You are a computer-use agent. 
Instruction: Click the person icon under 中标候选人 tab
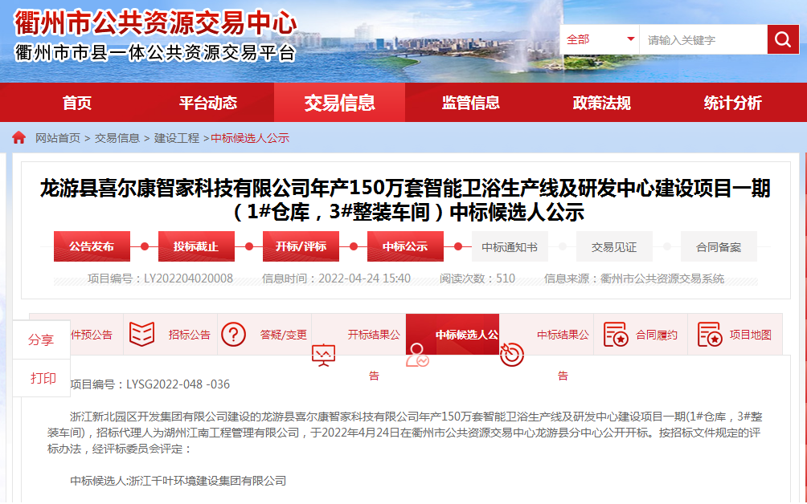point(417,355)
